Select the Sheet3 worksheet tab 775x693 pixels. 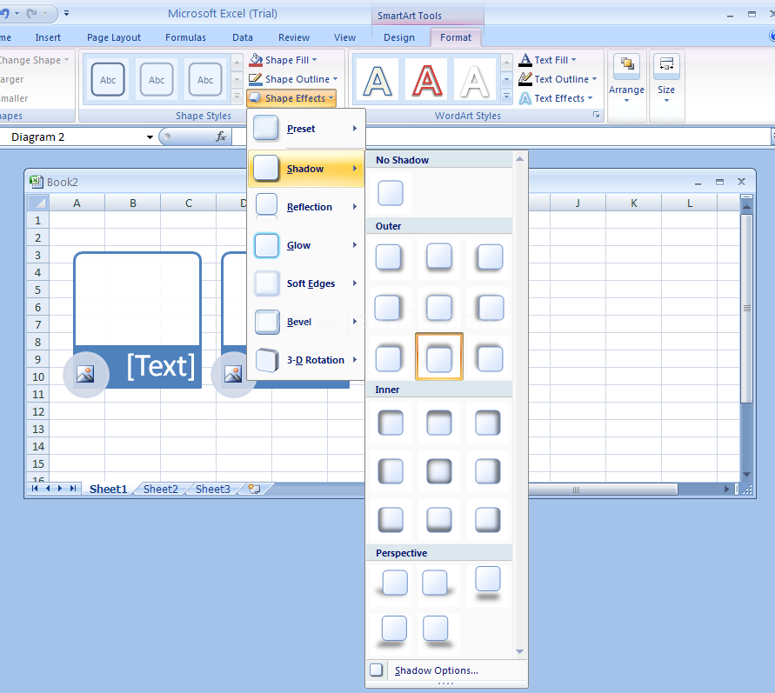point(213,489)
